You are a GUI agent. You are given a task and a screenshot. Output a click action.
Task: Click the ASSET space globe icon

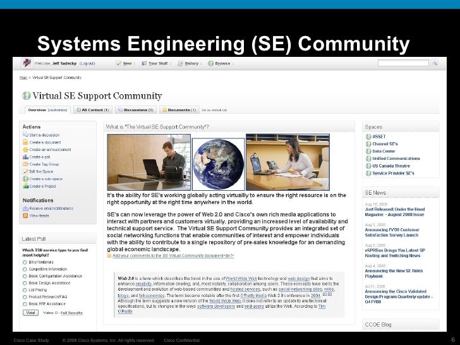point(368,136)
